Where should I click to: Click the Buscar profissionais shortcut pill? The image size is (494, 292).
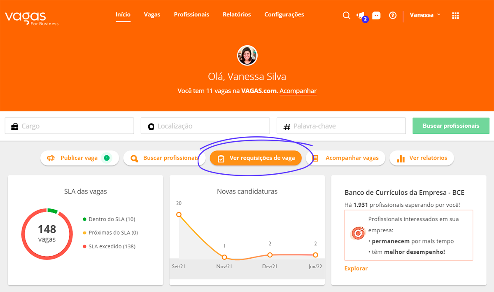coord(165,158)
